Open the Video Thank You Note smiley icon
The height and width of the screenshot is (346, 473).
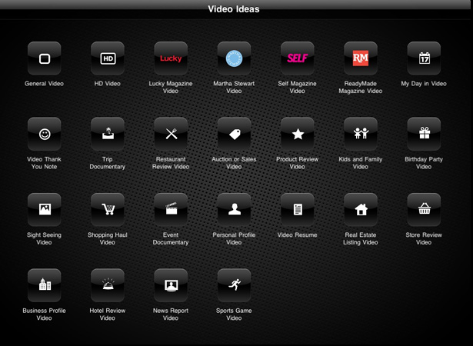click(45, 134)
